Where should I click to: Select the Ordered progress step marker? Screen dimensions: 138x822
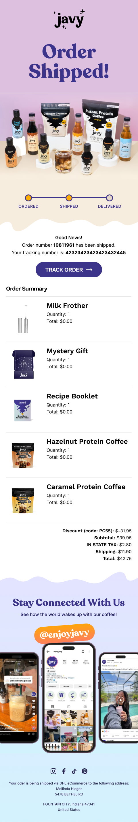pos(28,198)
